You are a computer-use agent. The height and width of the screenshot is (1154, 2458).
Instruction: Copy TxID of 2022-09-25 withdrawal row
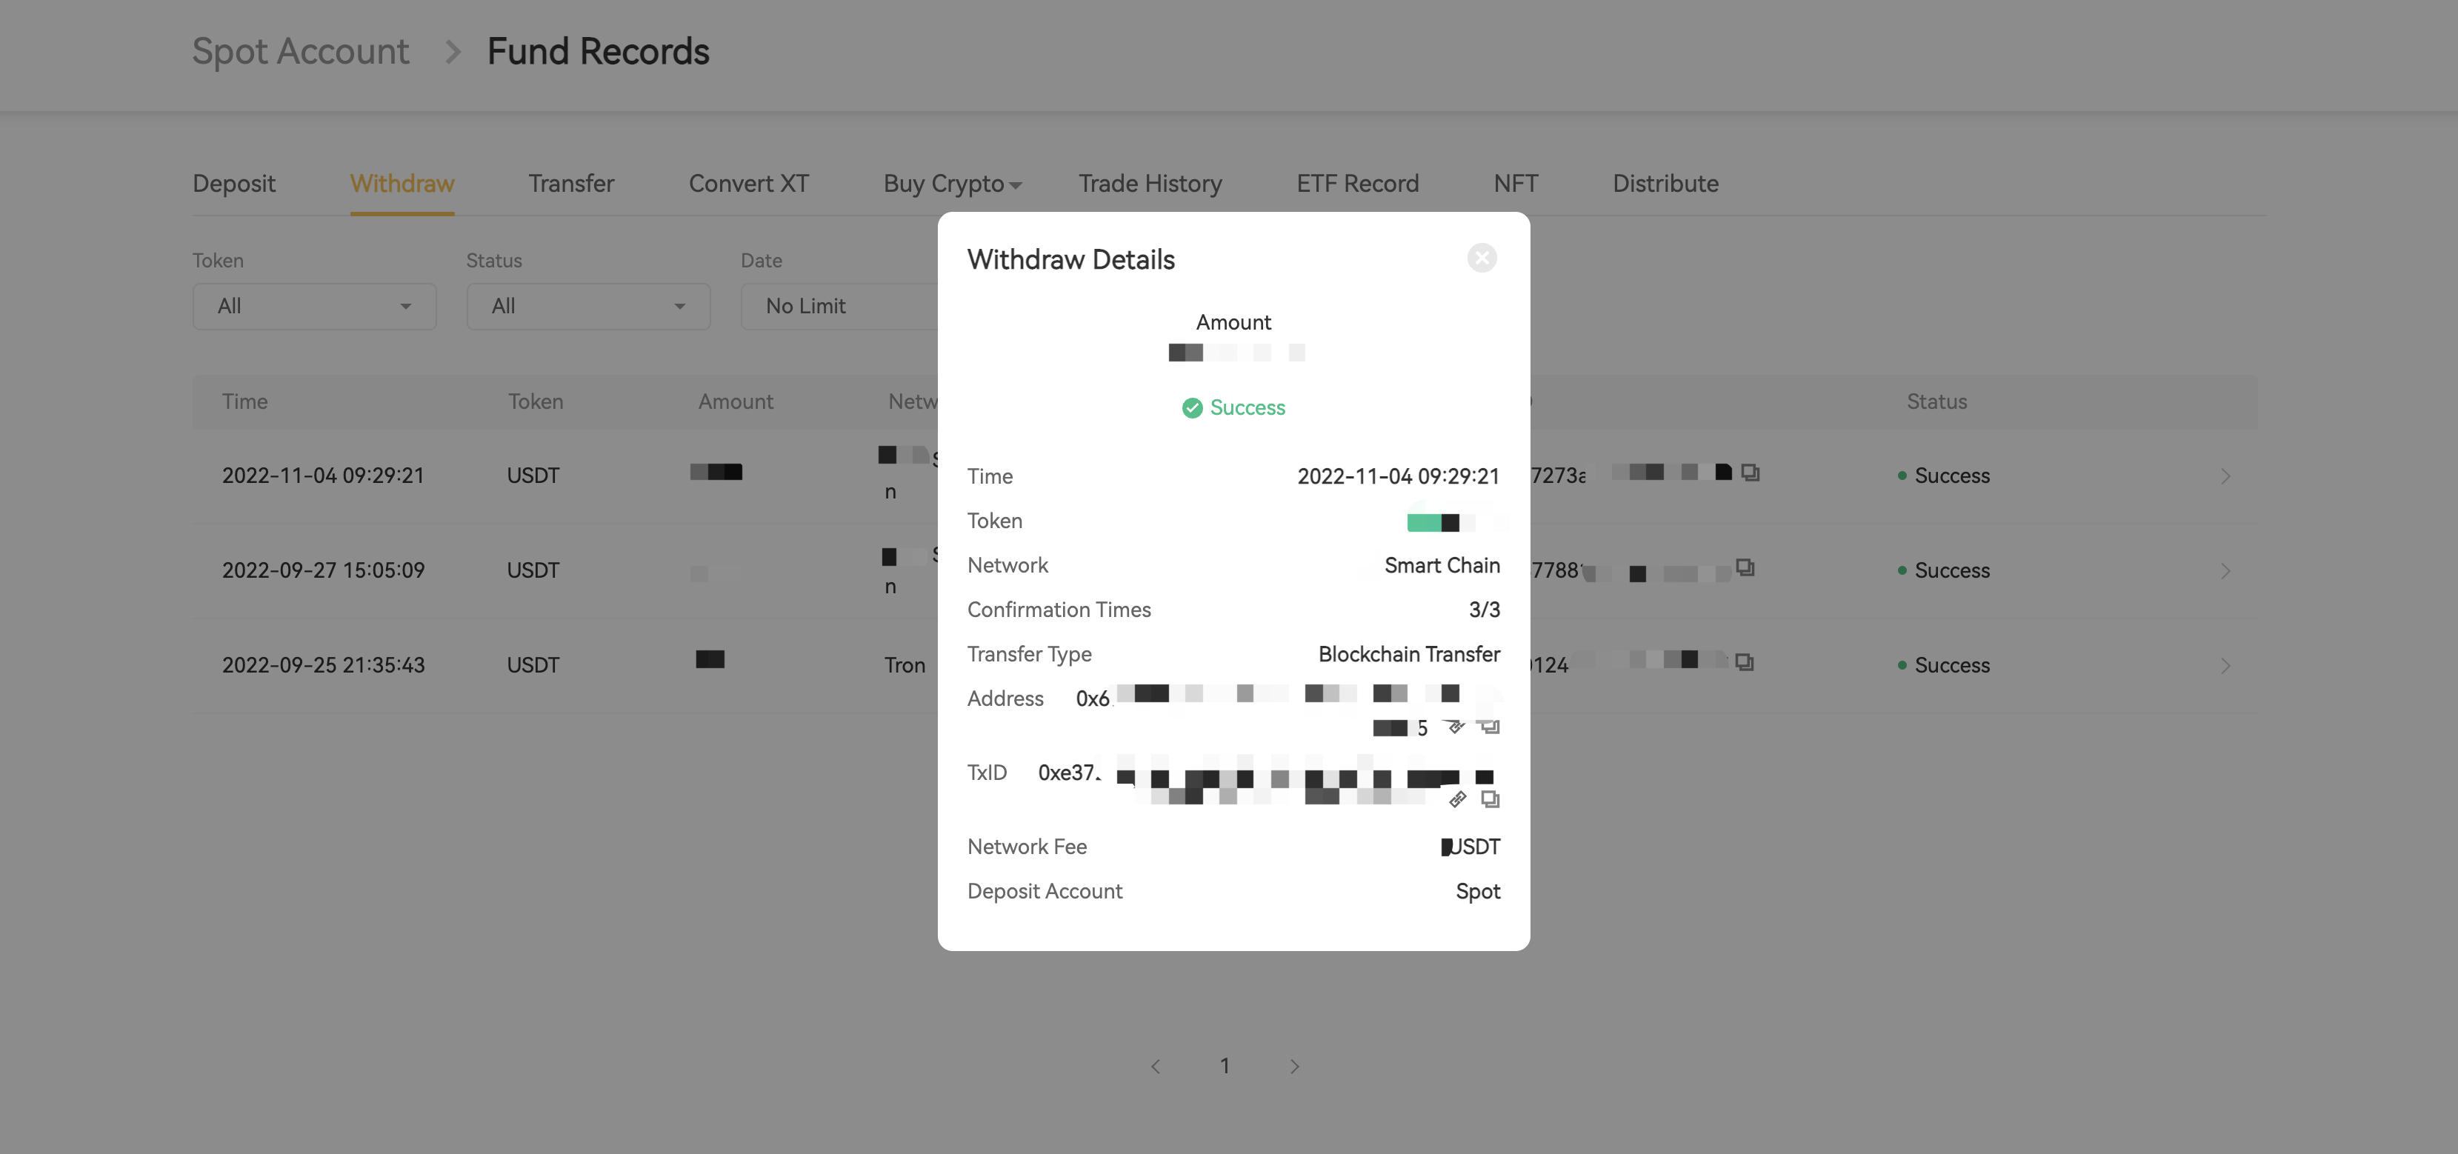point(1745,662)
